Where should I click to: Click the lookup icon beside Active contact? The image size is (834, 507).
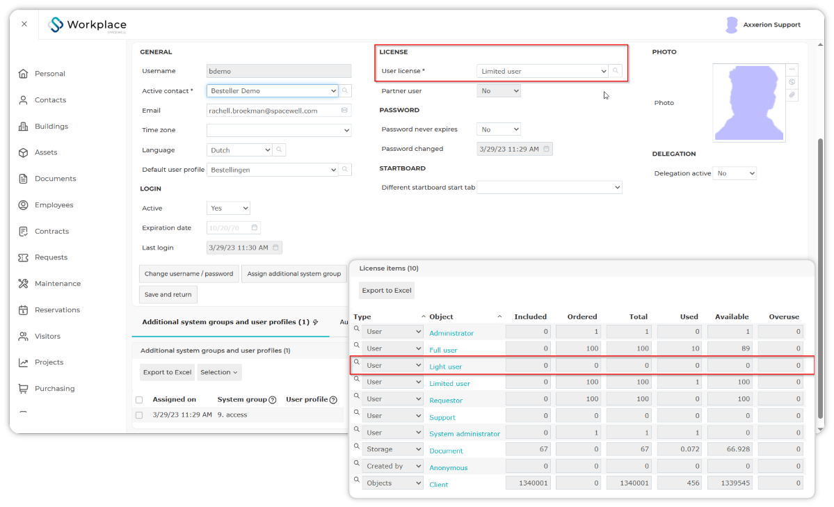coord(345,91)
